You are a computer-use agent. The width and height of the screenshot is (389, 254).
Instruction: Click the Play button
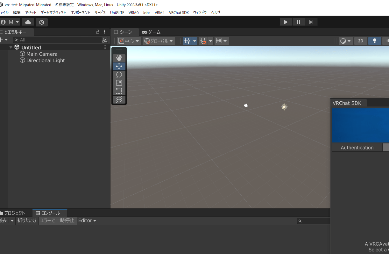[x=286, y=22]
